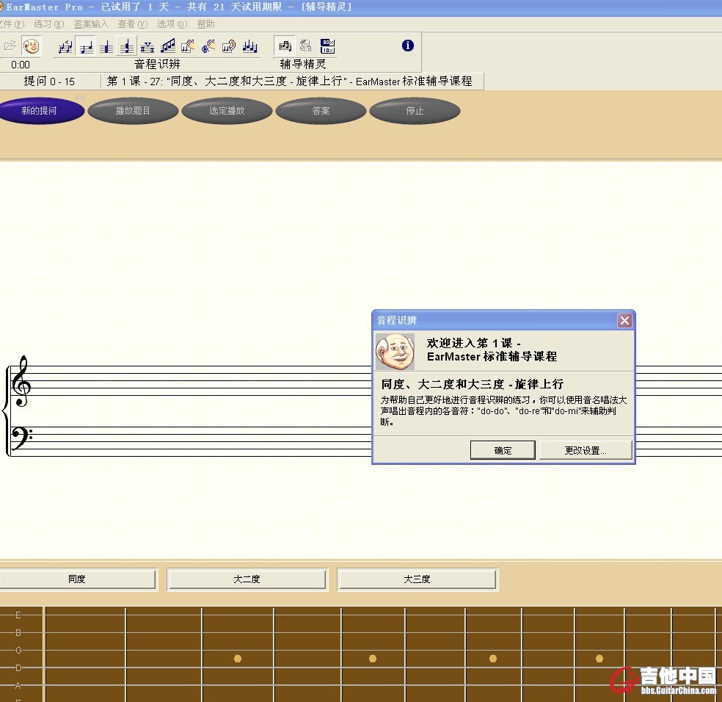The image size is (722, 702).
Task: Select the chord inversions exercise icon
Action: (x=127, y=46)
